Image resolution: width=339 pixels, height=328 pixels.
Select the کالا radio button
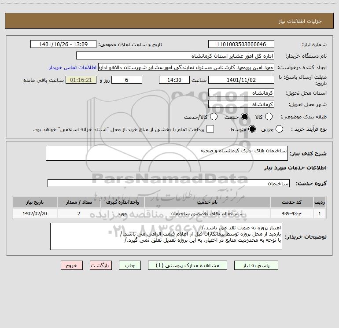(x=269, y=117)
